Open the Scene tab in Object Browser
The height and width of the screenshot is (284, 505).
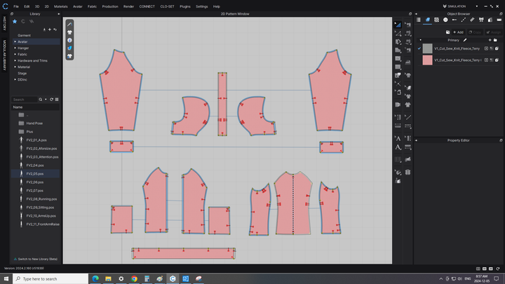point(418,20)
